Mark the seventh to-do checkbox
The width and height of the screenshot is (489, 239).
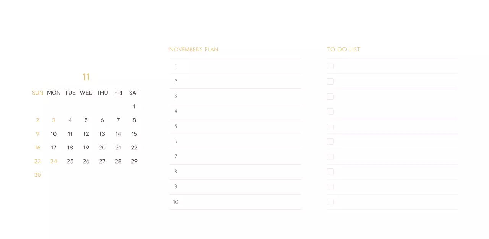point(330,157)
